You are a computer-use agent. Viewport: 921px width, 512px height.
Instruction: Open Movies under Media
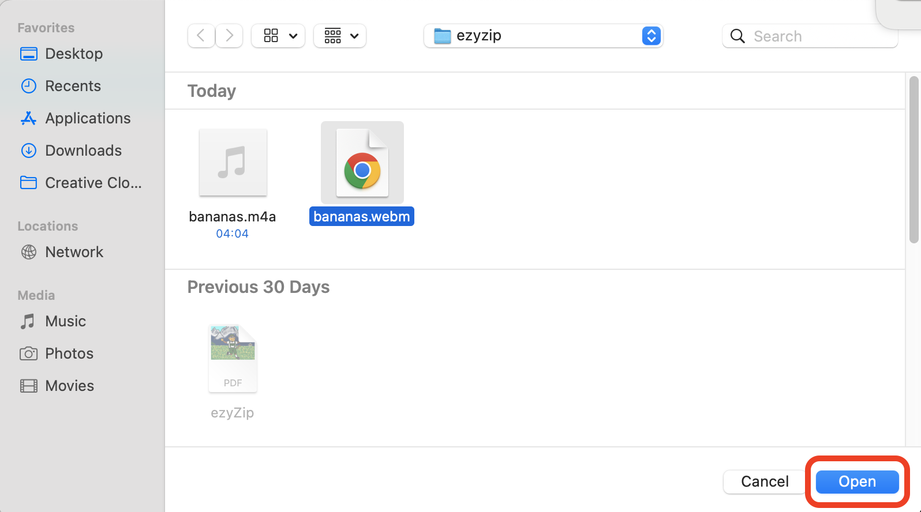69,386
